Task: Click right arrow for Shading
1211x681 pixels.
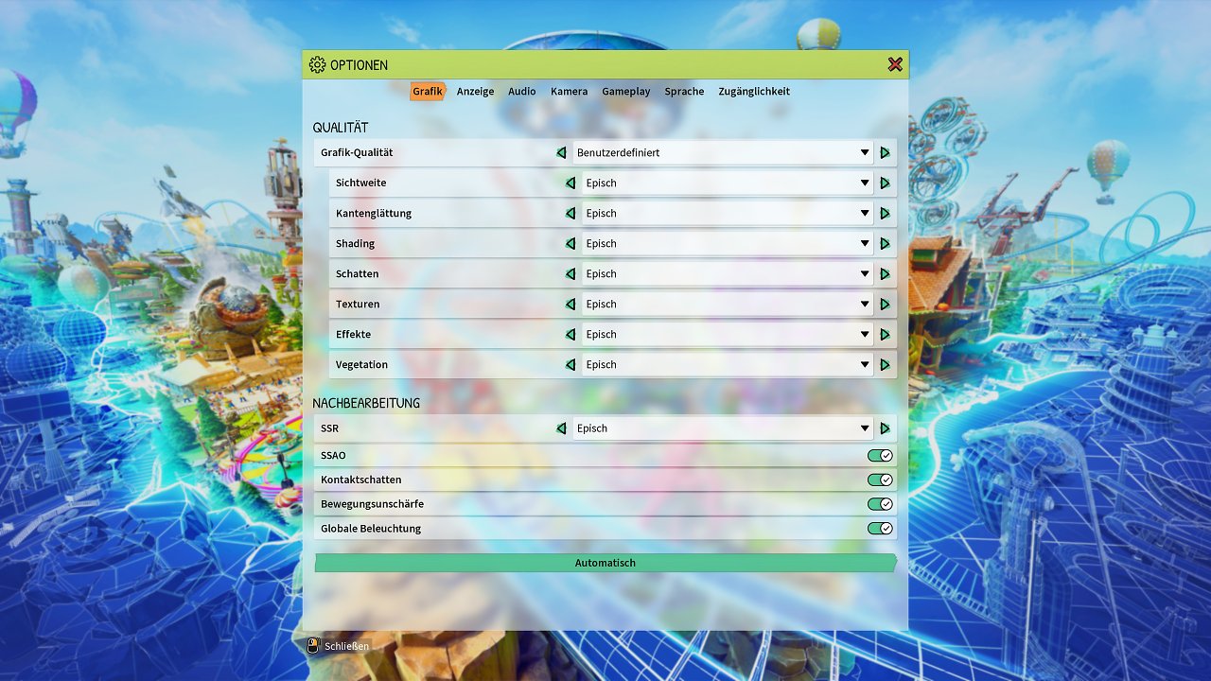Action: (886, 243)
